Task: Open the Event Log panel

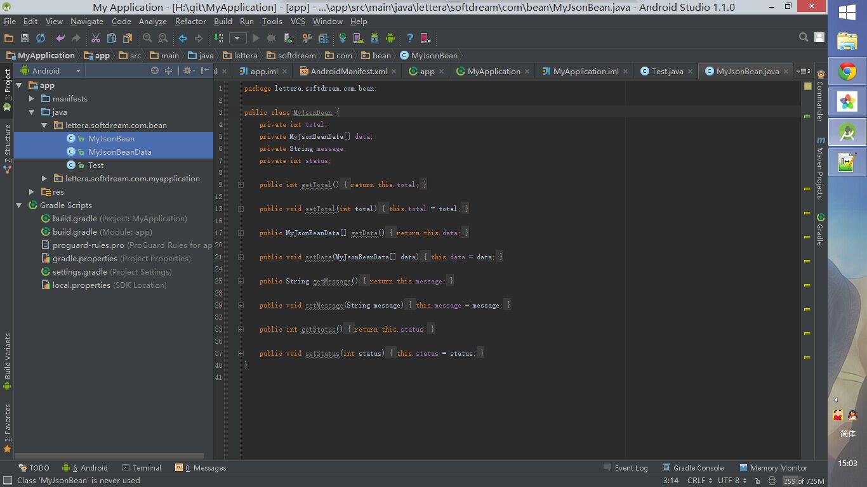Action: 625,468
